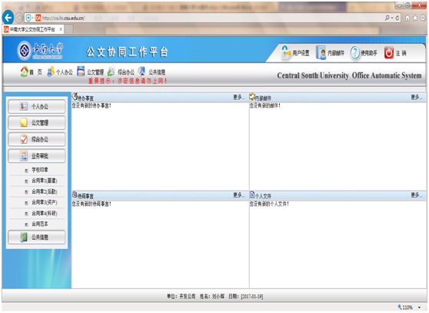Image resolution: width=429 pixels, height=313 pixels.
Task: Click the 重要提示 red warning text
Action: pos(128,81)
